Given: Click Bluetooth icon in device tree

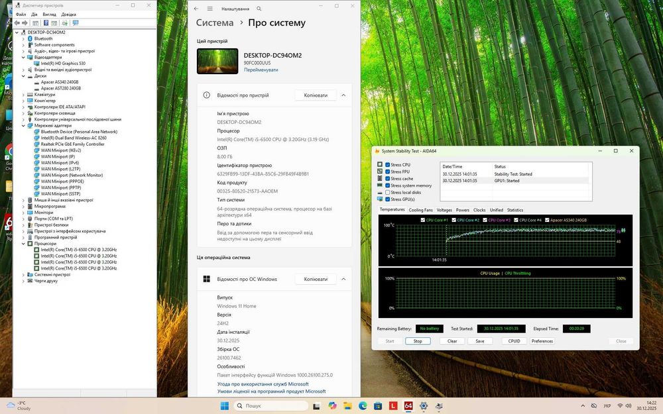Looking at the screenshot, I should [x=30, y=38].
